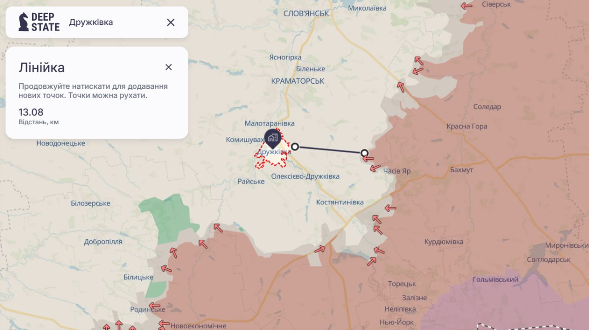This screenshot has height=330, width=589.
Task: Click the Дружківка search input text
Action: (91, 22)
